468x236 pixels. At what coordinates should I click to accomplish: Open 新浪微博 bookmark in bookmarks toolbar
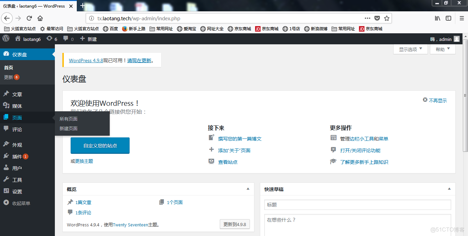[316, 29]
